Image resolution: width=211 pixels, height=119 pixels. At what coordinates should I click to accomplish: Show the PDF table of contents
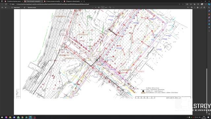coord(2,7)
